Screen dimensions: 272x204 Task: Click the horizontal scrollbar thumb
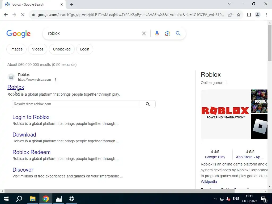click(120, 191)
